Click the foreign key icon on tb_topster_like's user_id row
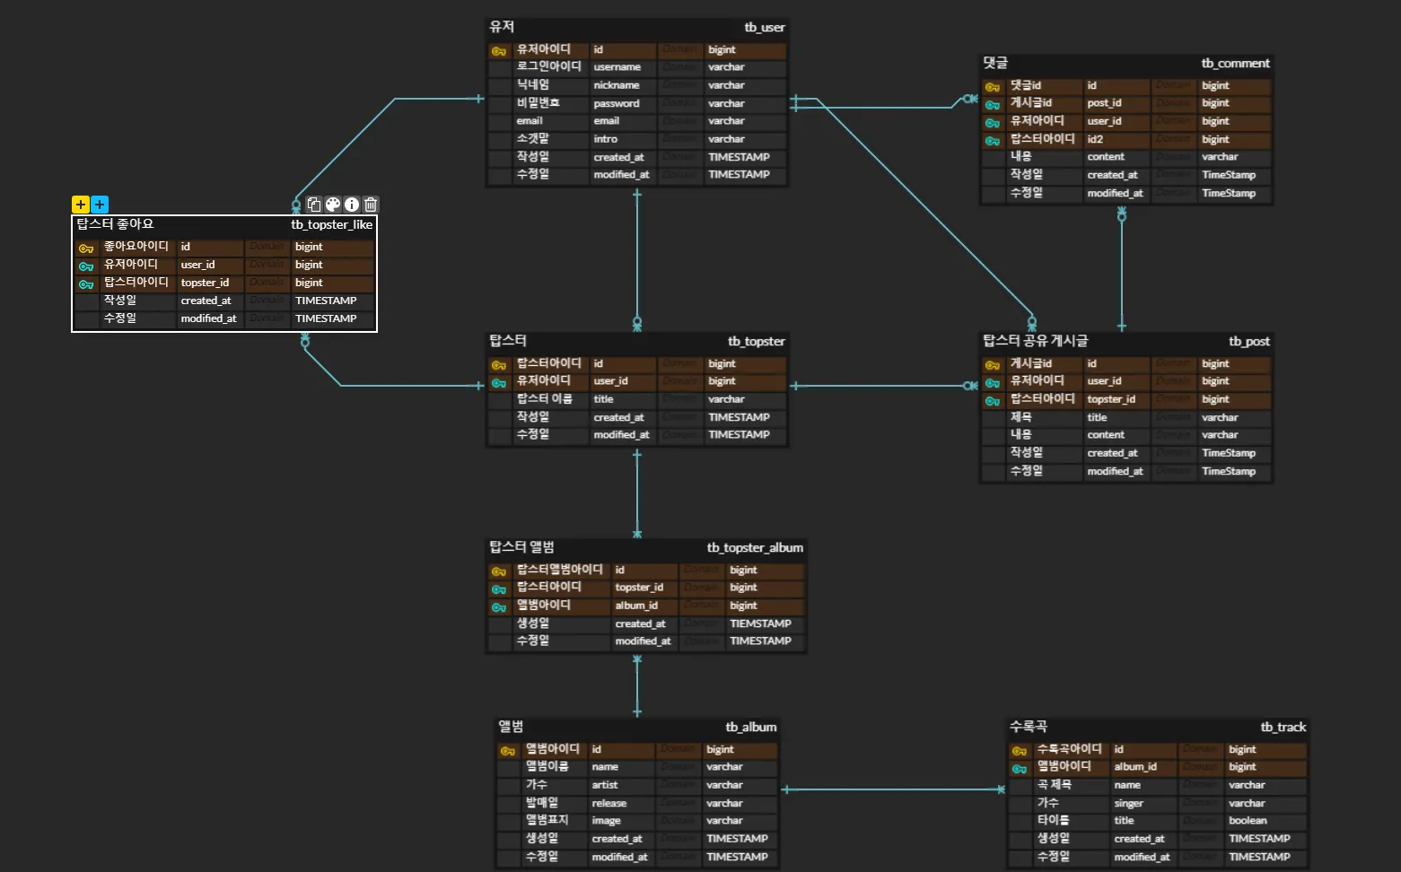Image resolution: width=1401 pixels, height=872 pixels. point(86,266)
